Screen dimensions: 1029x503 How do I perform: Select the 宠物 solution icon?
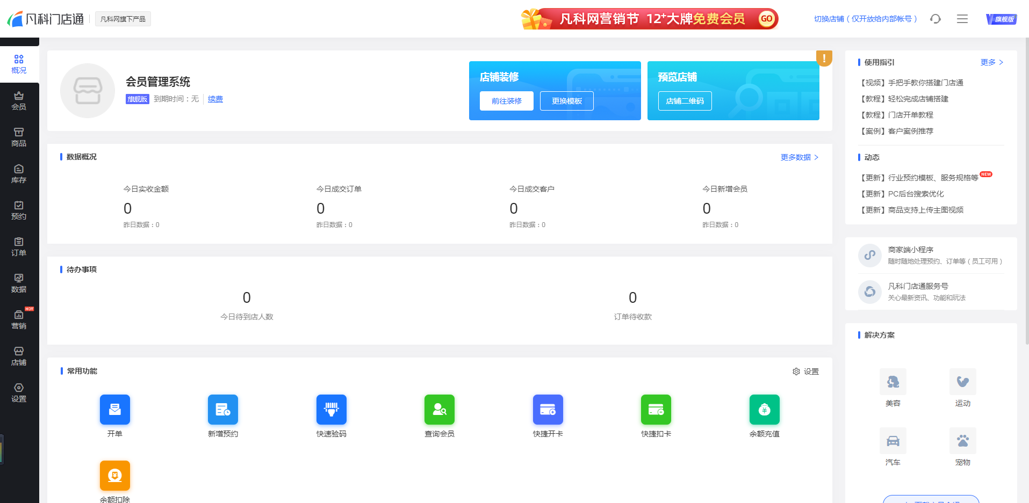pos(962,440)
